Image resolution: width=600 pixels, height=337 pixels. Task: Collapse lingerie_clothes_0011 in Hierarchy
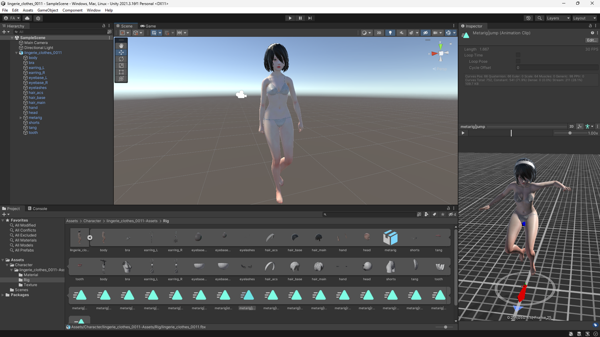click(16, 53)
